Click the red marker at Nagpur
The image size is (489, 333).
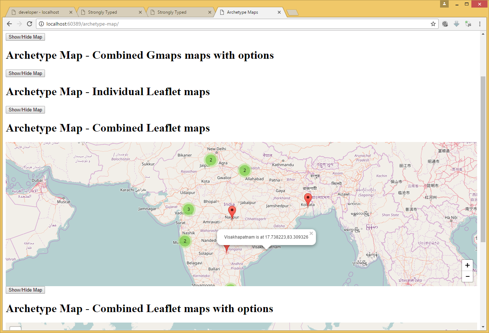pyautogui.click(x=232, y=212)
